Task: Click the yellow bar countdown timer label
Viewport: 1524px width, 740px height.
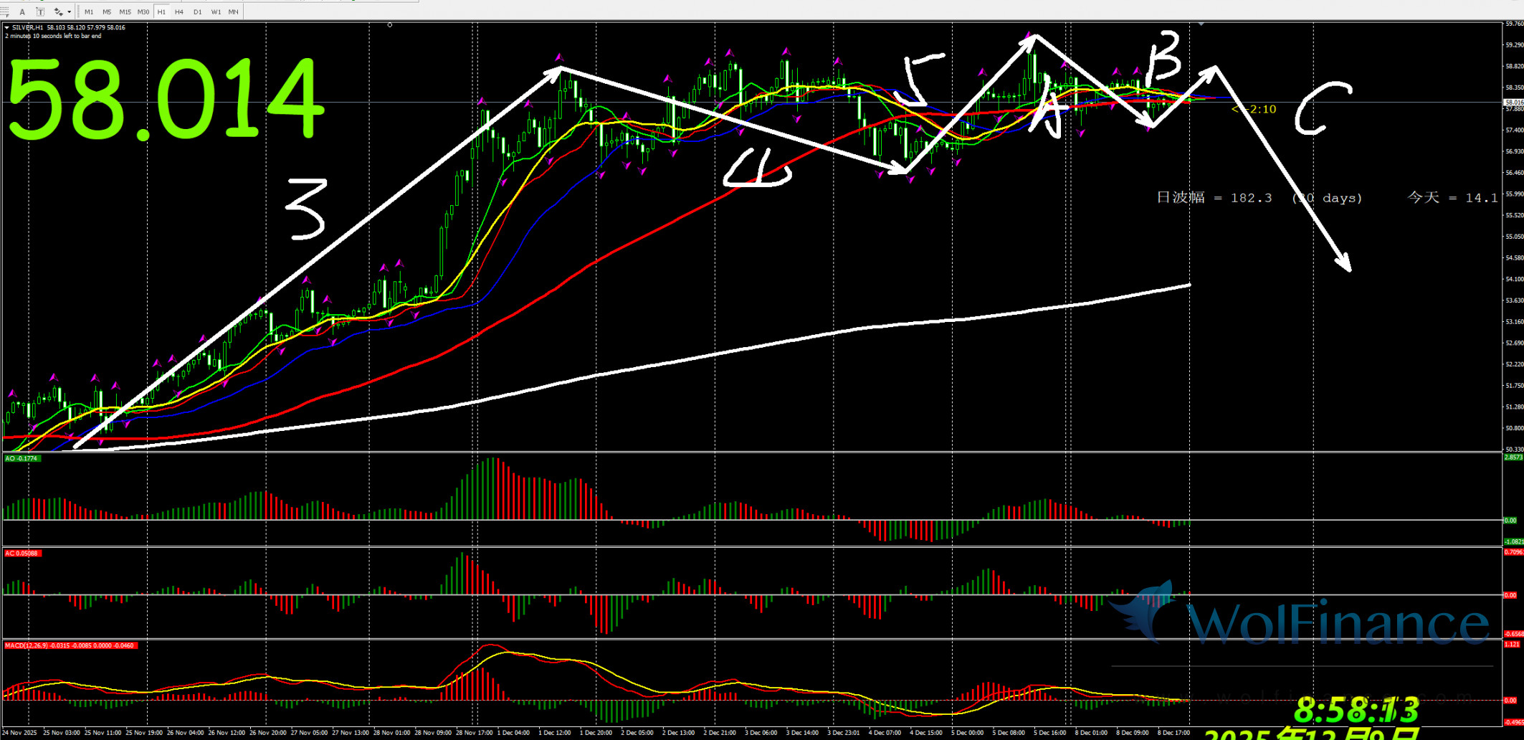Action: (1254, 110)
